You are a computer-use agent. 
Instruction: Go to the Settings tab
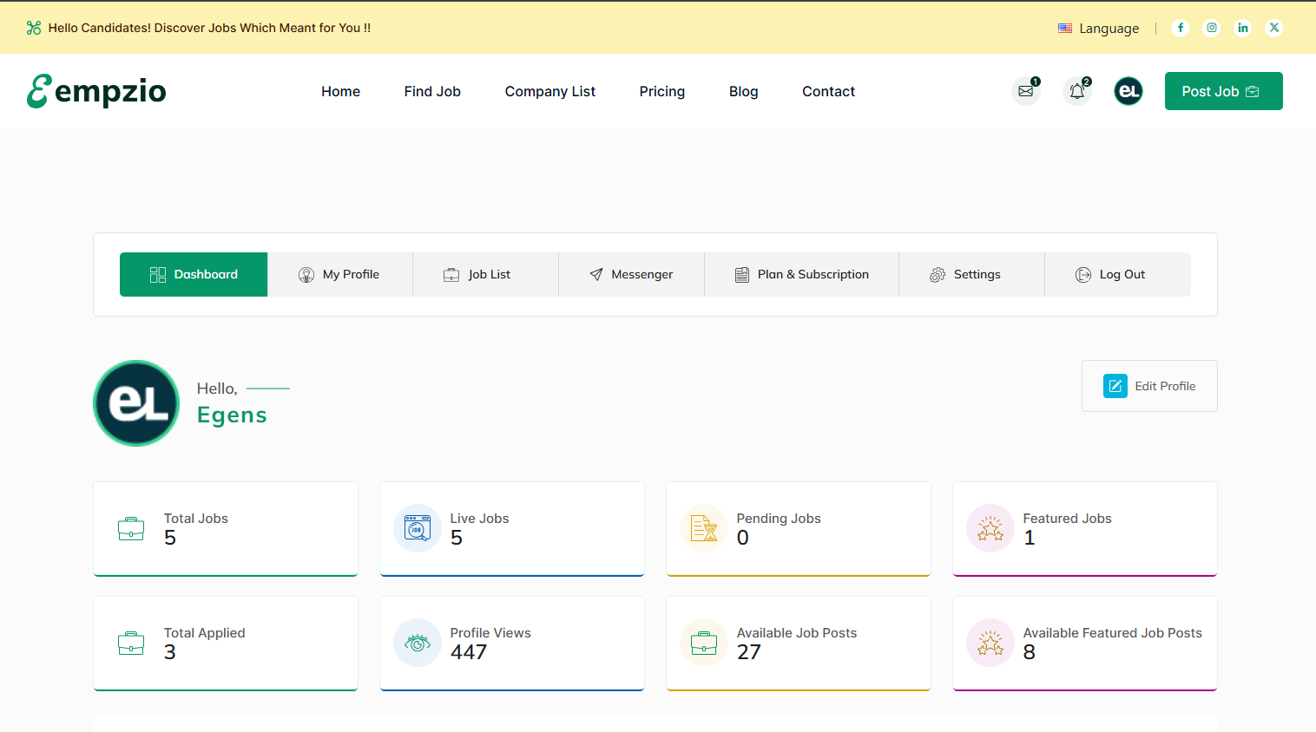tap(964, 274)
